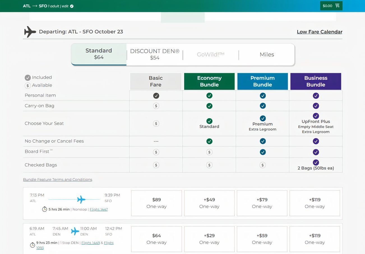Click the dollar icon for Basic Fare Carry-on Bag

click(156, 106)
